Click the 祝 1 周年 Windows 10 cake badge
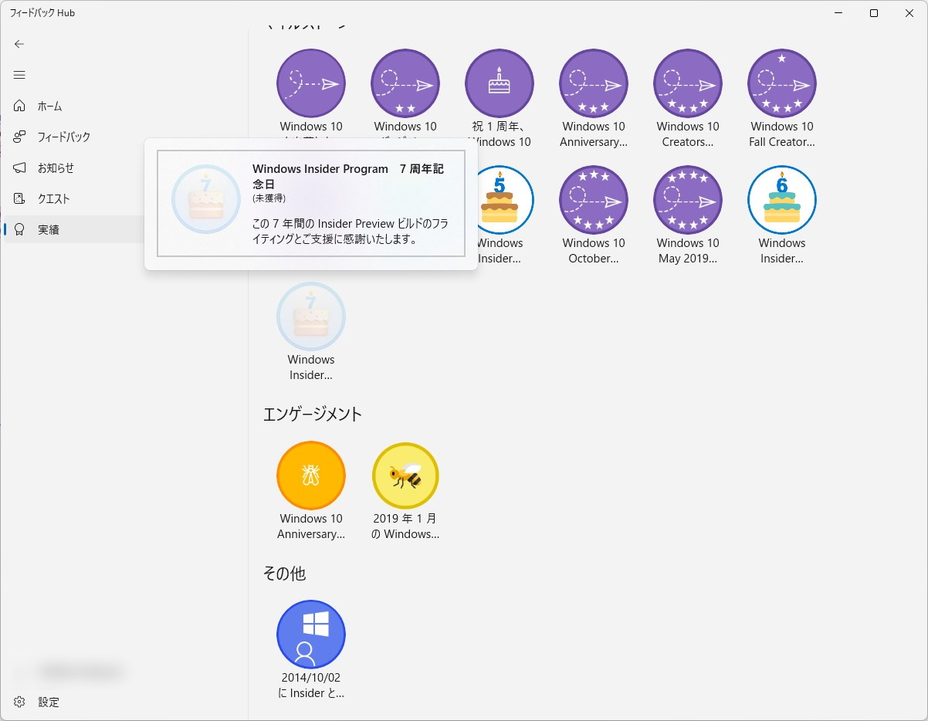The width and height of the screenshot is (928, 721). click(499, 81)
